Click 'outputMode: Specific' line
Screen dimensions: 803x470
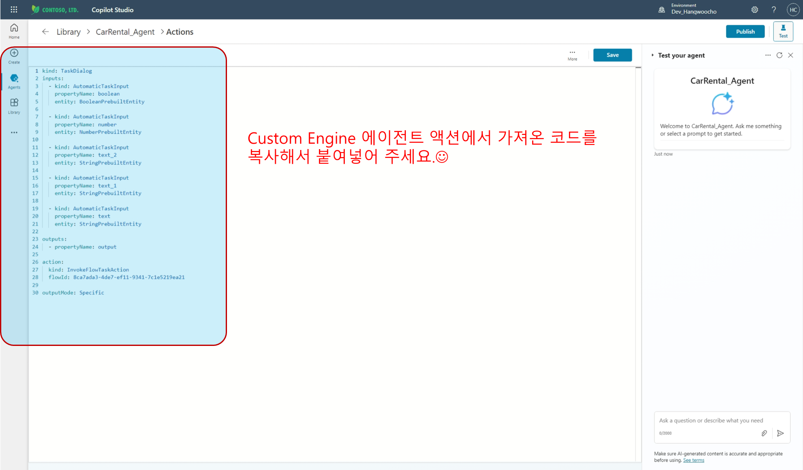(x=73, y=293)
